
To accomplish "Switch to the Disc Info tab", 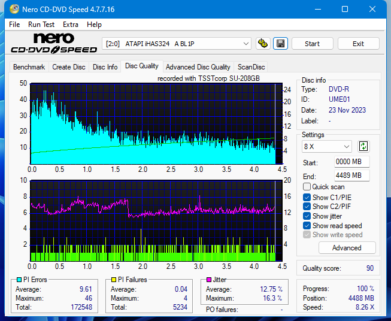I will [x=105, y=67].
